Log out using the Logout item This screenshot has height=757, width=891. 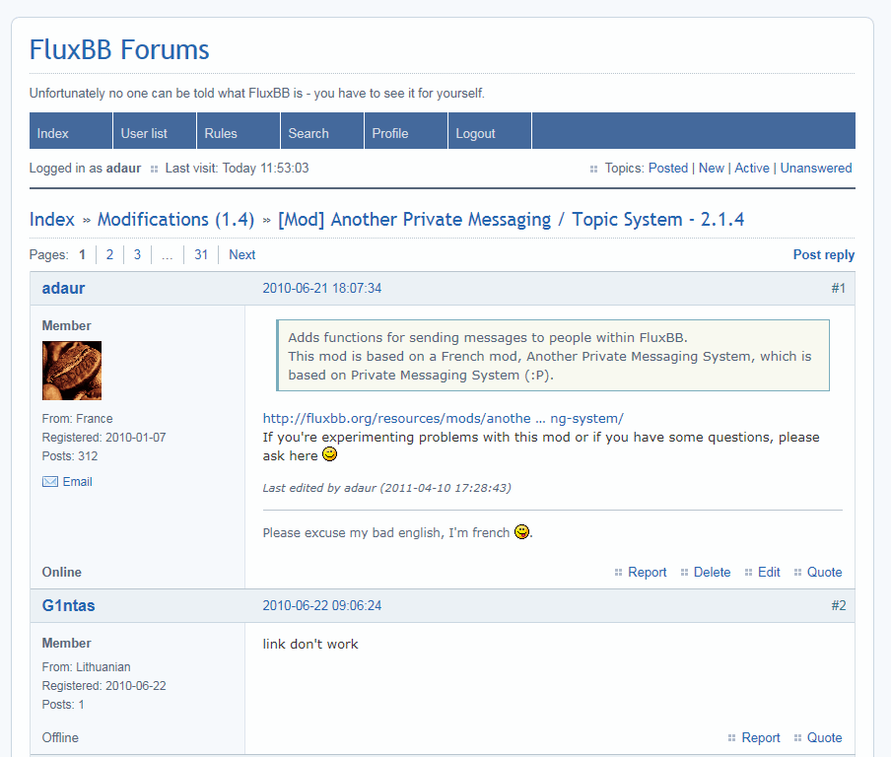475,133
